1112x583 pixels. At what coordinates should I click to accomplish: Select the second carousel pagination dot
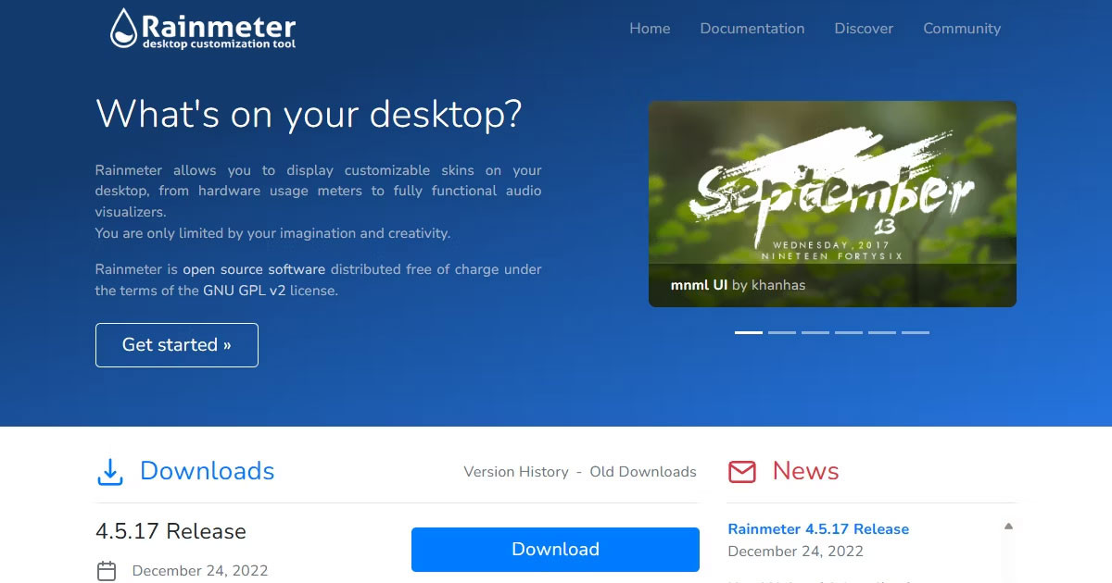point(782,330)
